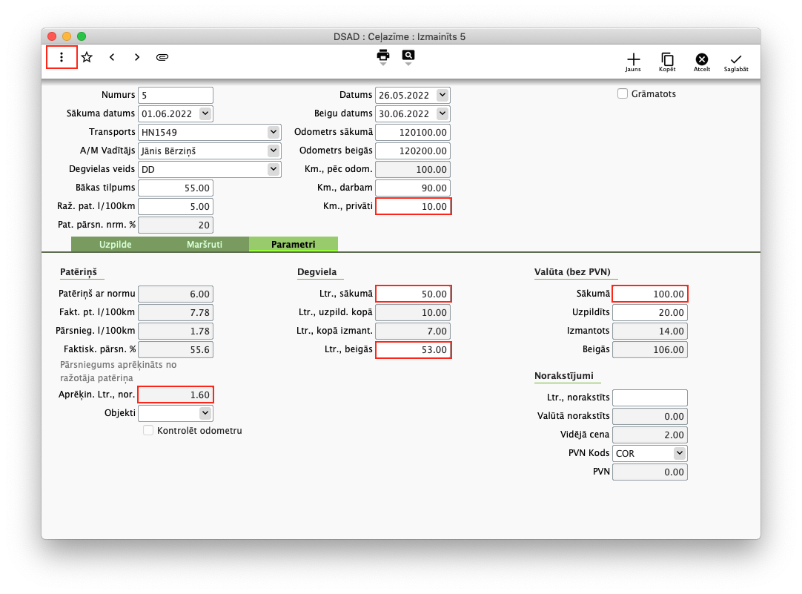
Task: Open attachments with the paperclip icon
Action: click(x=162, y=57)
